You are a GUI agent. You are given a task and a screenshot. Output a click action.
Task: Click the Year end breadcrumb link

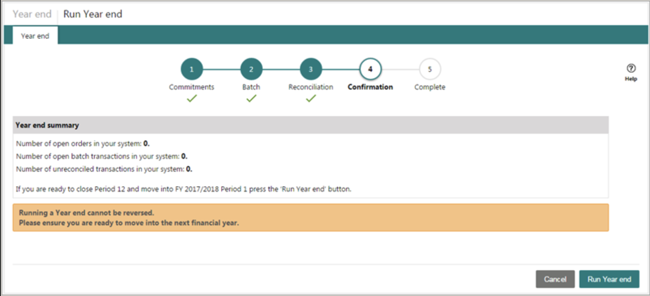[x=32, y=14]
